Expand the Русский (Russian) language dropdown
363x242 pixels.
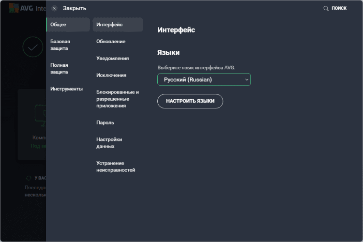click(204, 79)
